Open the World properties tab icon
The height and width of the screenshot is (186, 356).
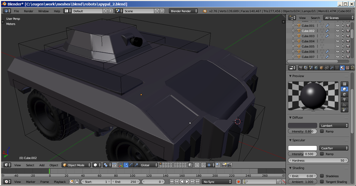(x=316, y=68)
